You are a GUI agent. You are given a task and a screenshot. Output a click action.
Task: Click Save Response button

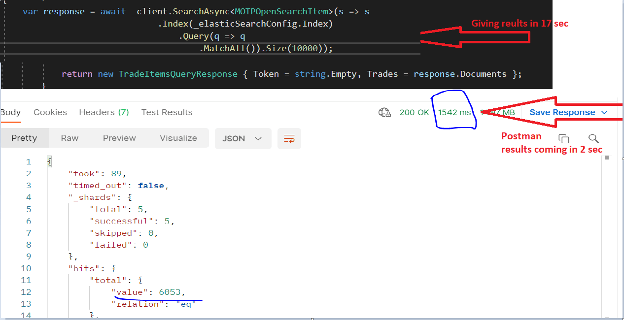click(562, 113)
